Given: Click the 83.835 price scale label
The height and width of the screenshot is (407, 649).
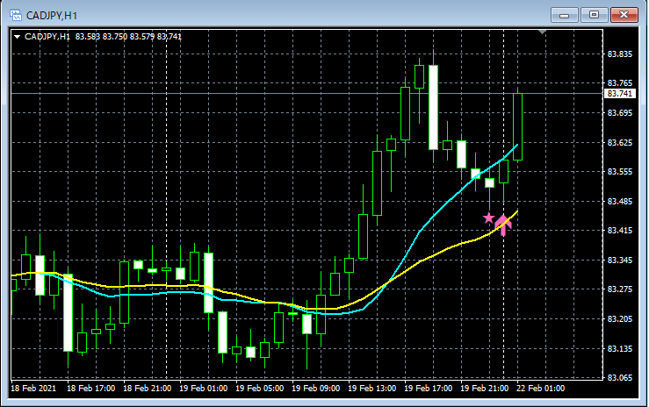Looking at the screenshot, I should [620, 54].
